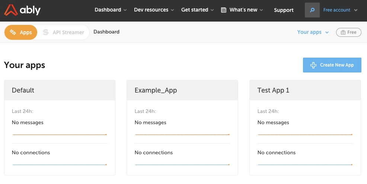Click No messages text in Example_App card
The image size is (367, 184).
click(150, 123)
